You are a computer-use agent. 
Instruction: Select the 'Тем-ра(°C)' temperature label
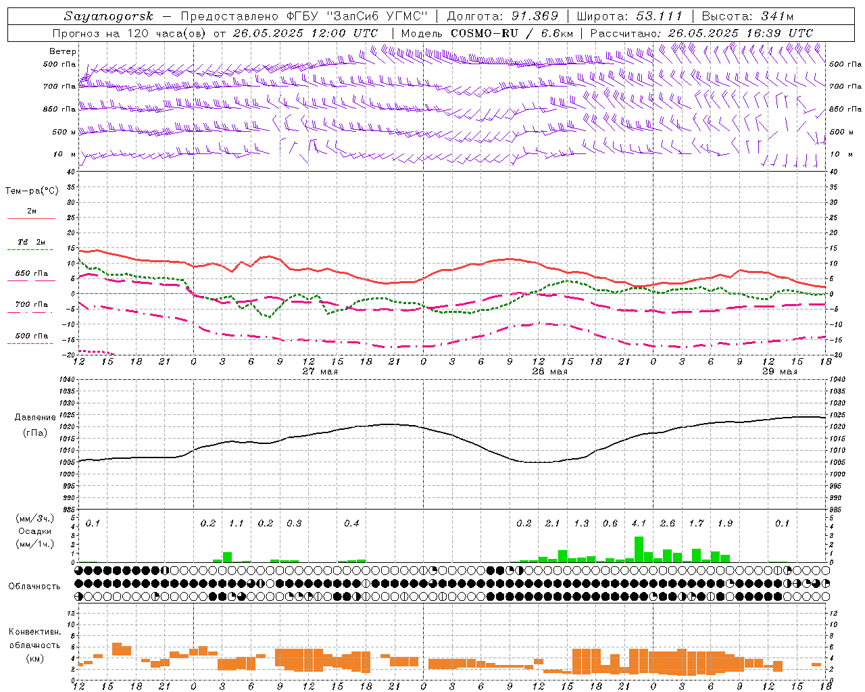[32, 191]
